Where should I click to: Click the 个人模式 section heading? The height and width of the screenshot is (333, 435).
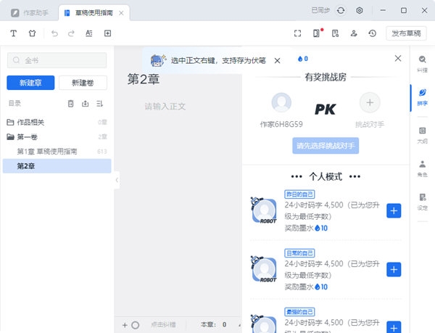tap(326, 176)
